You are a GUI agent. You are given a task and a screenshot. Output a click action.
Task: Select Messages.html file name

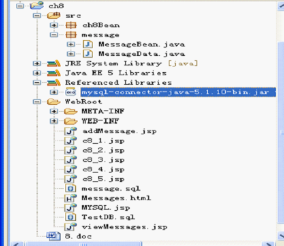[116, 198]
